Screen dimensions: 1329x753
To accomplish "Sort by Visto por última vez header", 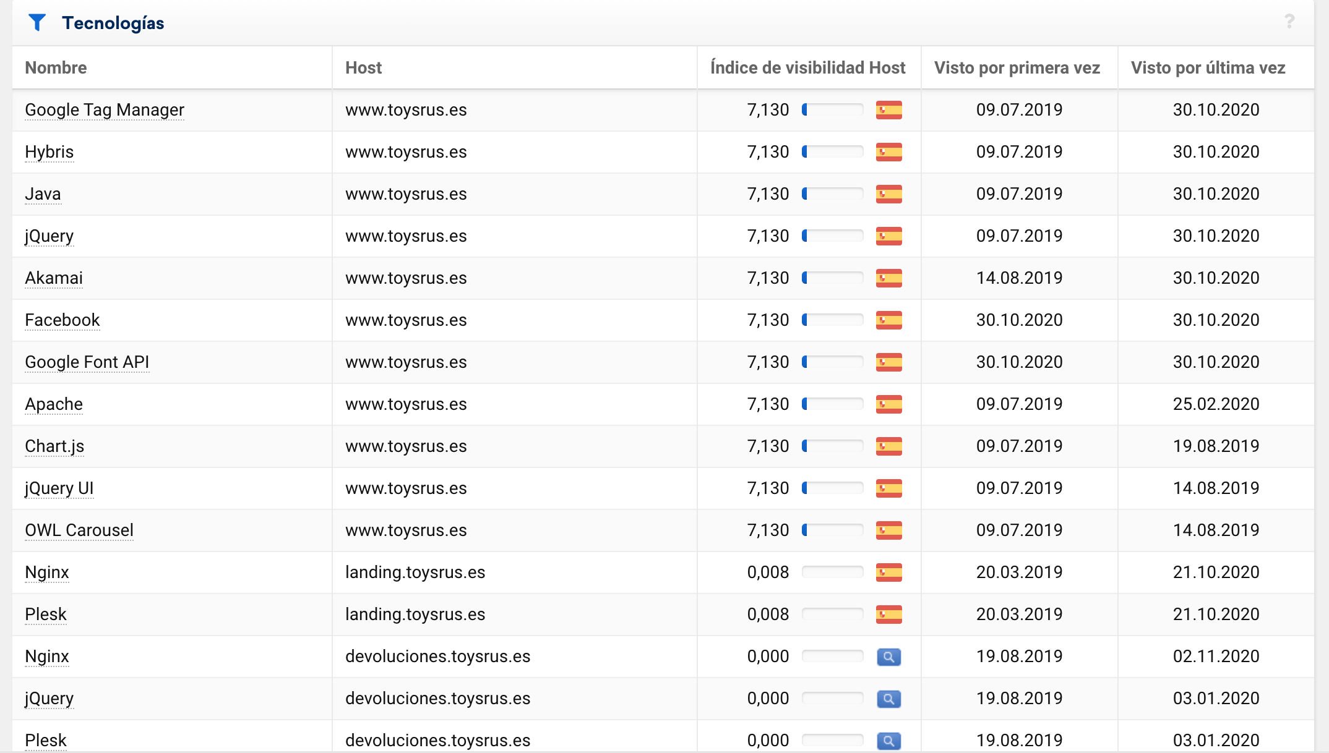I will (1208, 67).
